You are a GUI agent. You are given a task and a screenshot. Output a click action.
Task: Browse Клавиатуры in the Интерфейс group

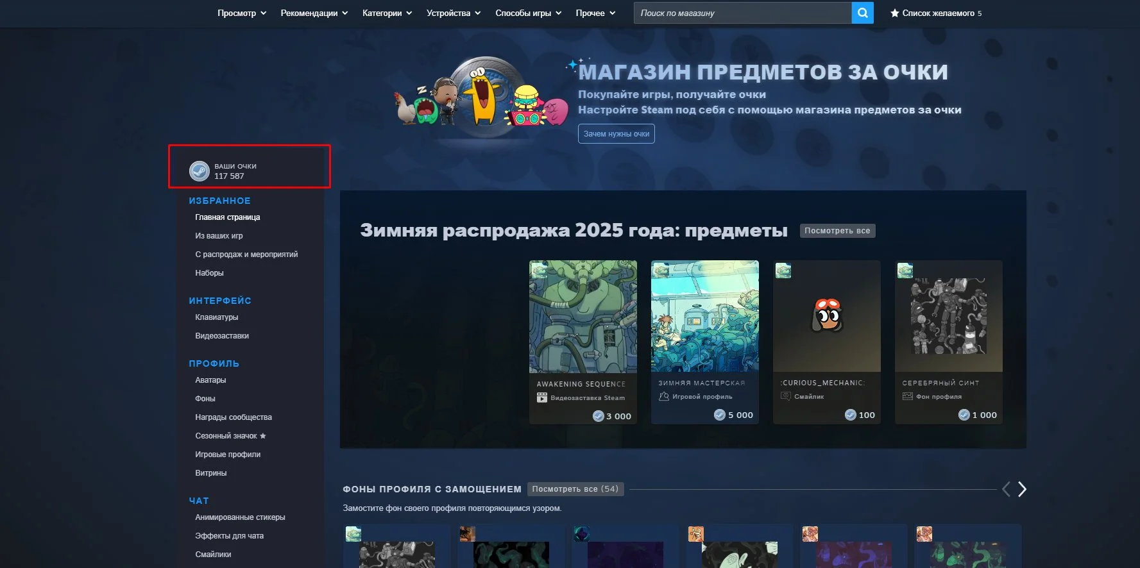pyautogui.click(x=217, y=317)
